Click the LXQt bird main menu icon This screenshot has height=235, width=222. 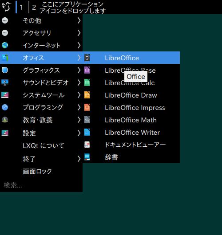point(7,7)
